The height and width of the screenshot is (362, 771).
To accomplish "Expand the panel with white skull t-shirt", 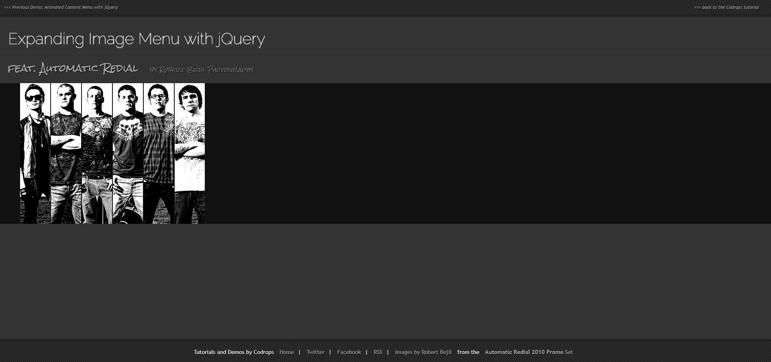I will (128, 153).
